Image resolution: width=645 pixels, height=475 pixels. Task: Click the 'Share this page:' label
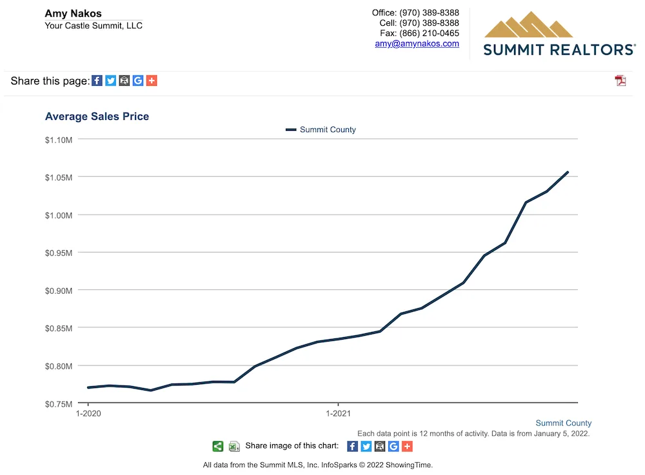[50, 81]
